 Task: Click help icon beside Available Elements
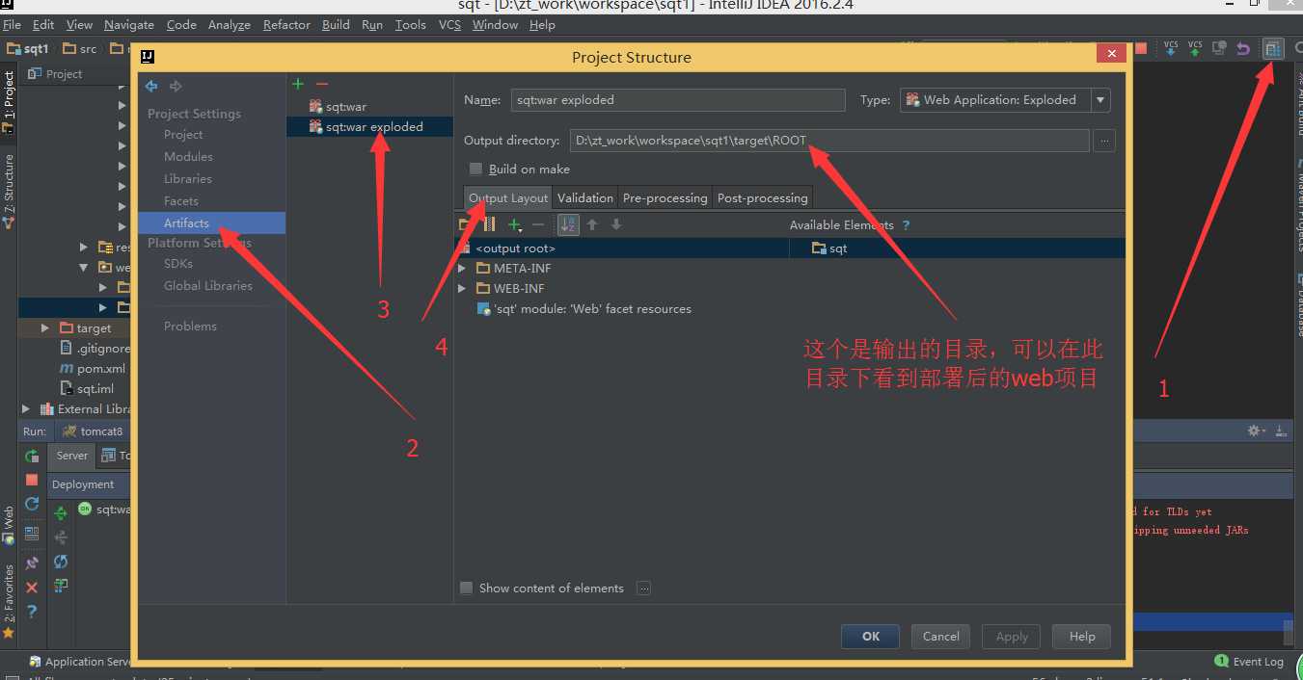(x=906, y=225)
